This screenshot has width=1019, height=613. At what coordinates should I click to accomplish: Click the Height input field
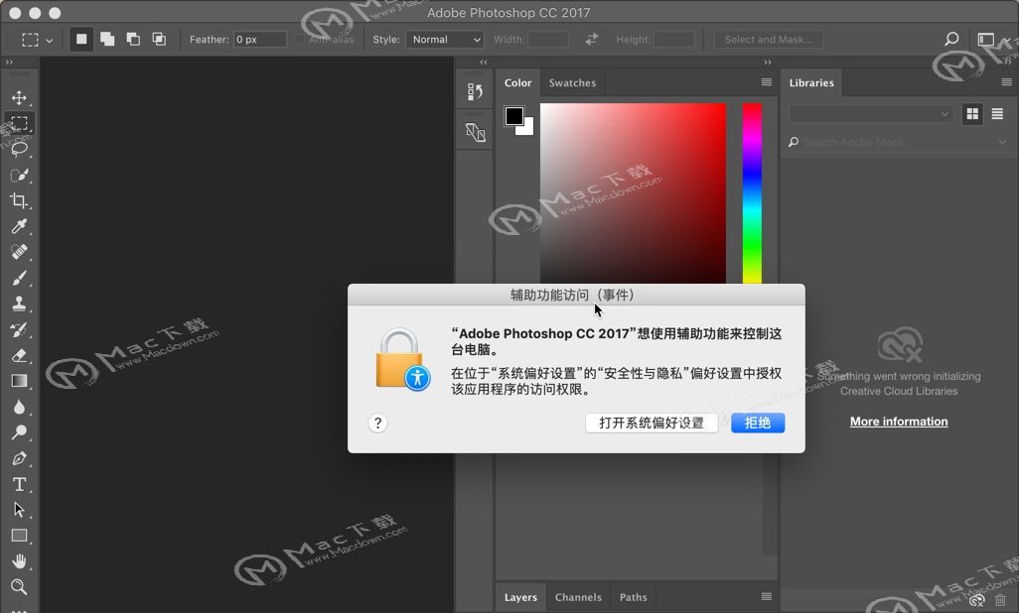pos(674,40)
